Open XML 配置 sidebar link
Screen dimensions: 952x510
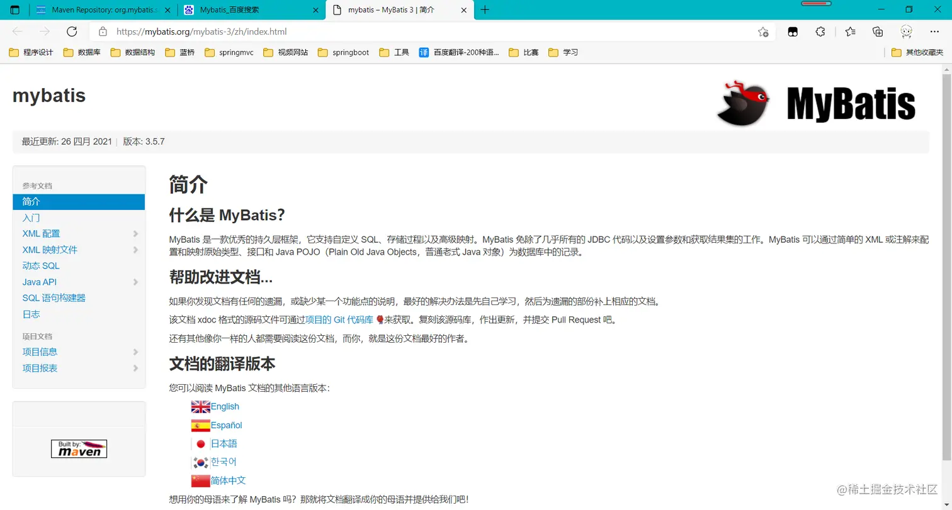point(41,233)
